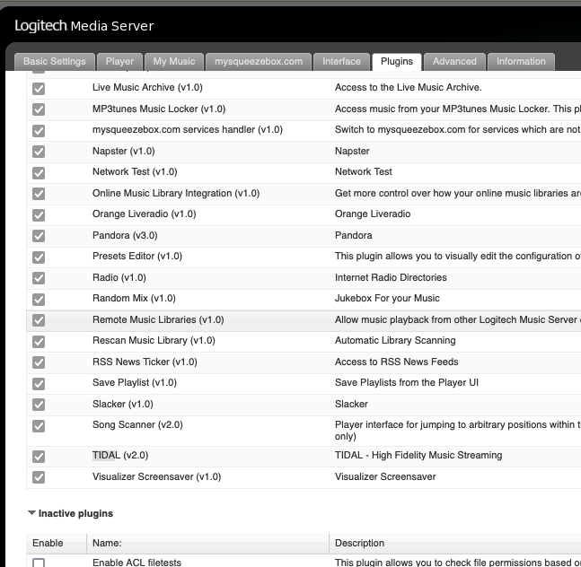Image resolution: width=581 pixels, height=567 pixels.
Task: Select the Automatic Library Scanning description
Action: [395, 341]
